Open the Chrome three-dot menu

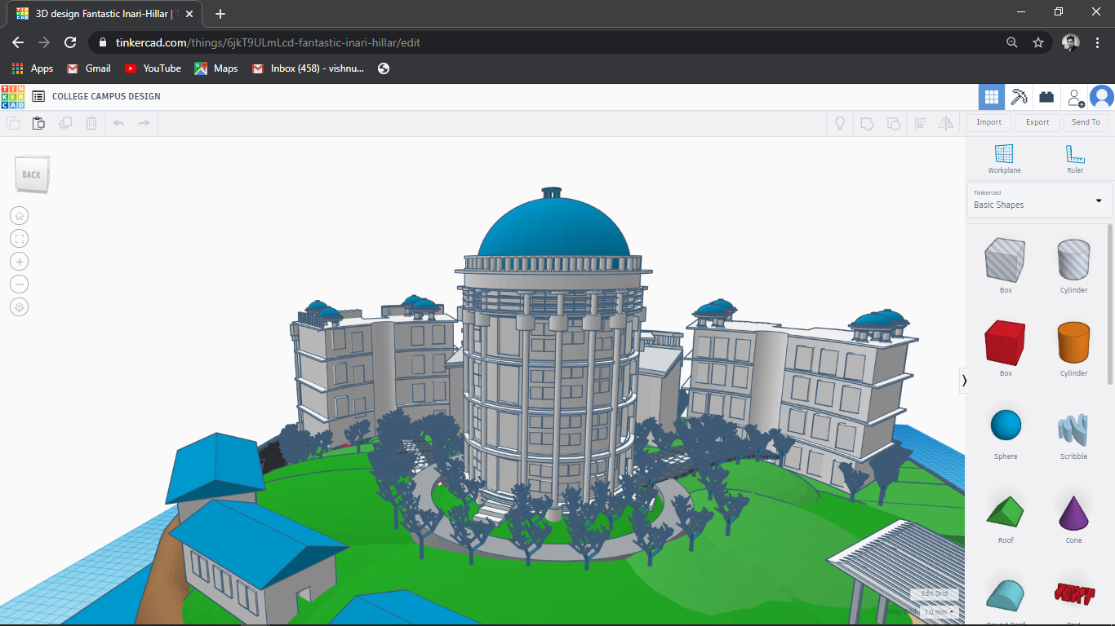pos(1098,42)
